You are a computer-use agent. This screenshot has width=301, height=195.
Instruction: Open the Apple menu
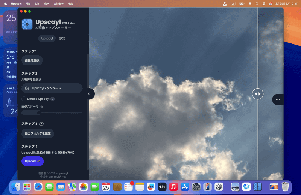(x=5, y=3)
